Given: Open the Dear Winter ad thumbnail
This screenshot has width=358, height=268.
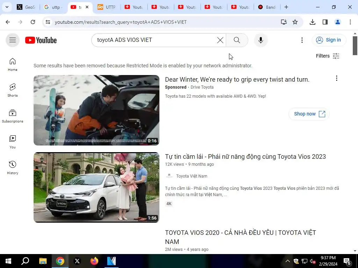Looking at the screenshot, I should click(96, 110).
